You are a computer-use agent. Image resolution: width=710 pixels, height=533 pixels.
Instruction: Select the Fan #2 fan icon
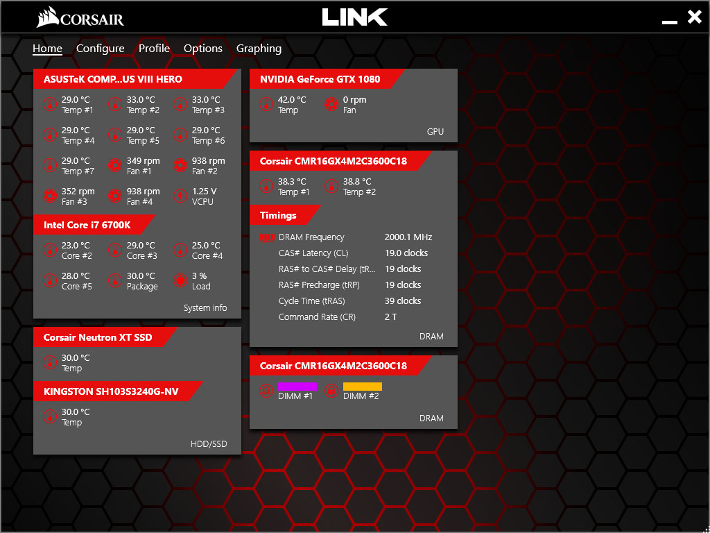[x=180, y=165]
